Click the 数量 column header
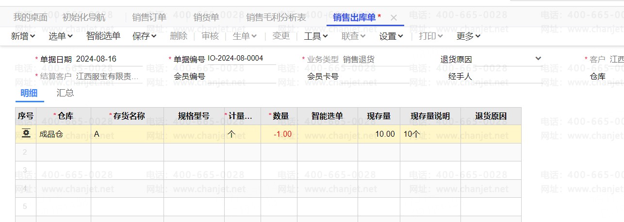This screenshot has width=624, height=222. click(x=279, y=116)
